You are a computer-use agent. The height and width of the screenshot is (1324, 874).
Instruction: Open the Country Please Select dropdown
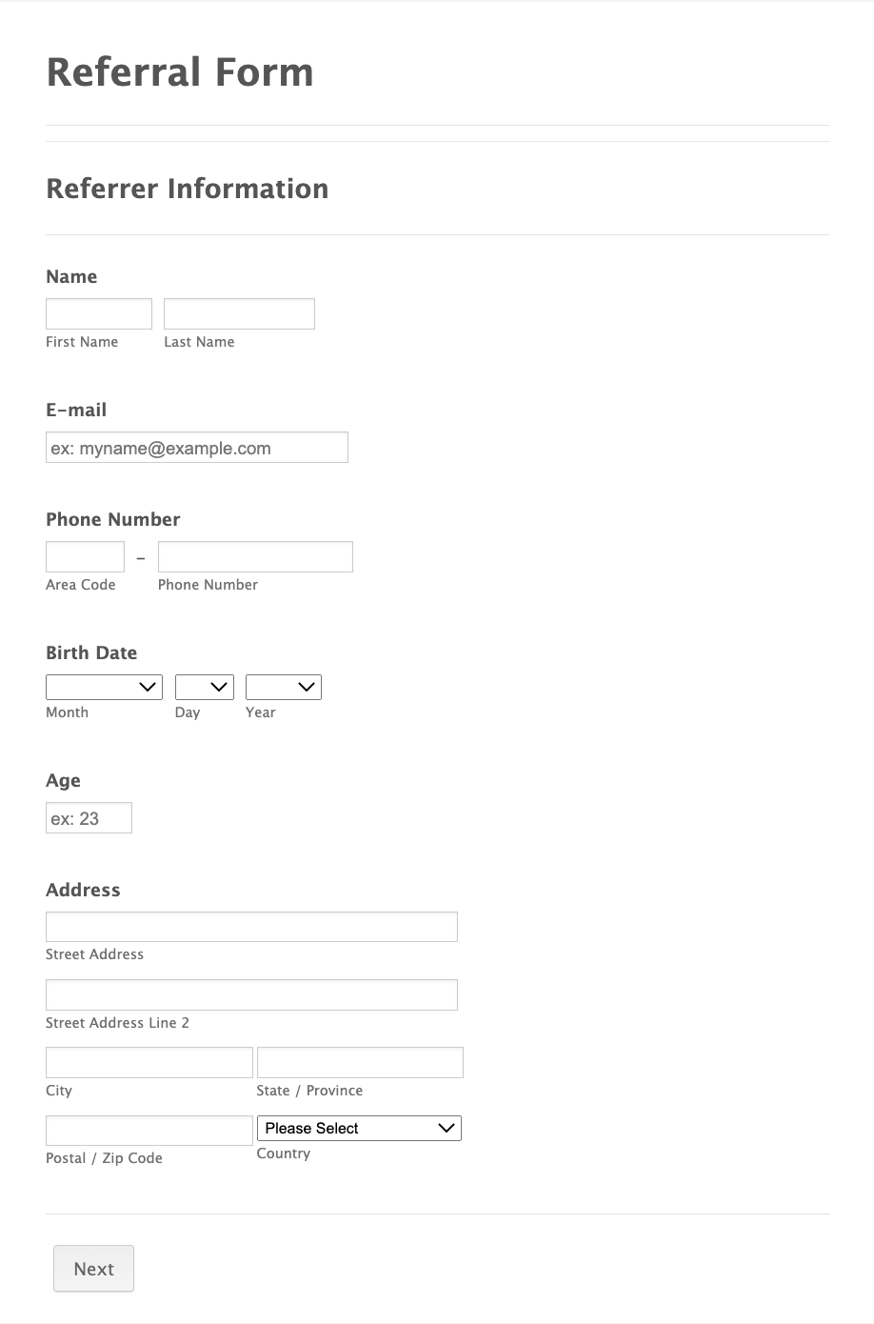click(359, 1129)
